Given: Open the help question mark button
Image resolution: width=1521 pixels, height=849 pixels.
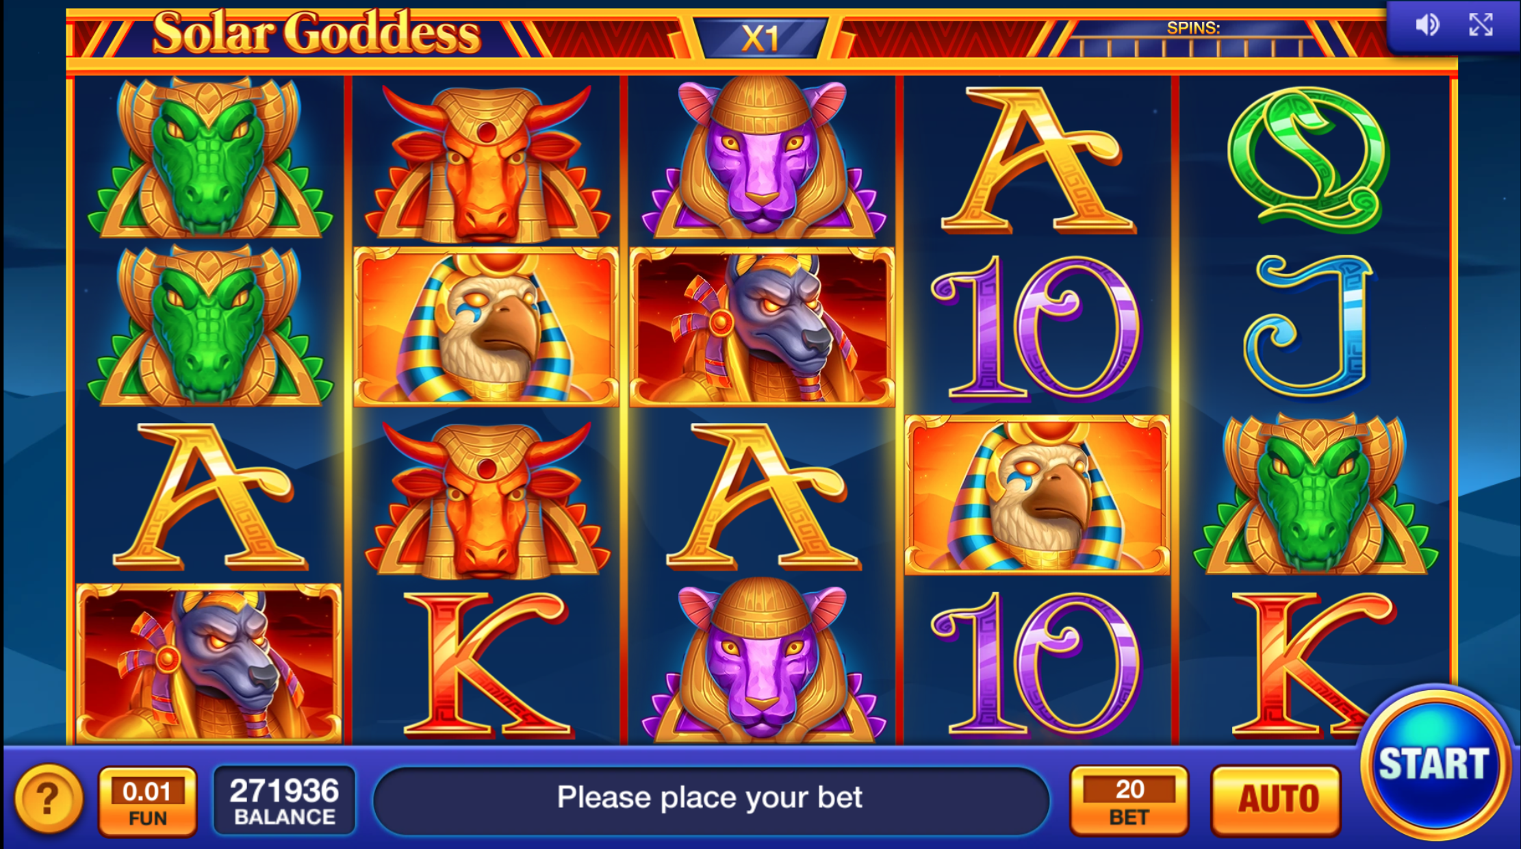Looking at the screenshot, I should (x=48, y=798).
